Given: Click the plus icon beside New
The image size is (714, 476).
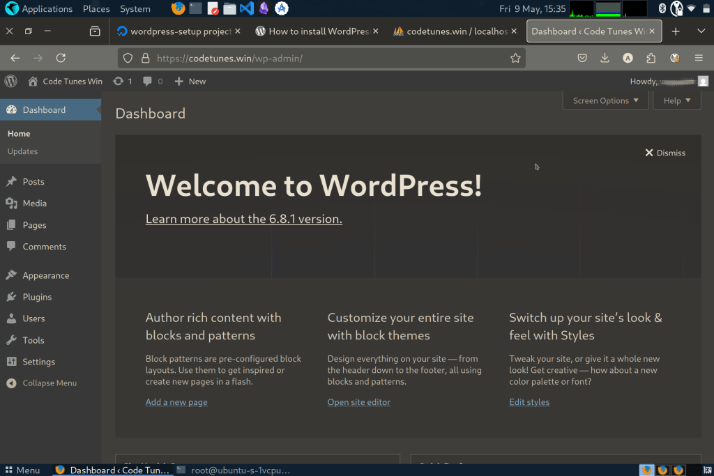Looking at the screenshot, I should [179, 82].
